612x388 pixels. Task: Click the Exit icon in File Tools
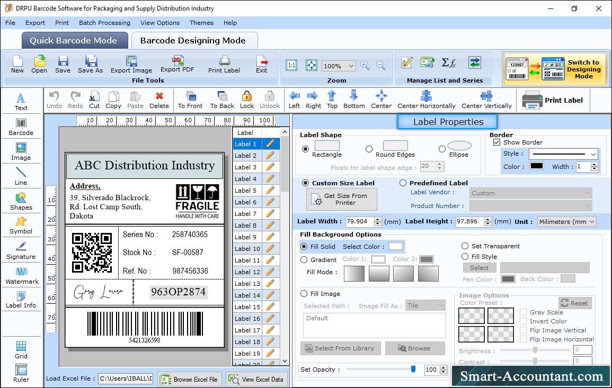coord(262,65)
